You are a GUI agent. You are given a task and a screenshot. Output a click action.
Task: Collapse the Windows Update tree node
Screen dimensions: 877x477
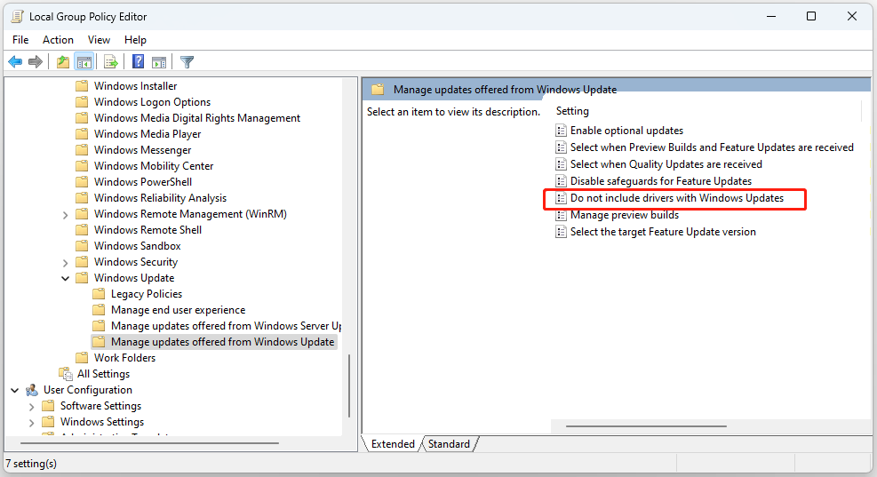(66, 278)
